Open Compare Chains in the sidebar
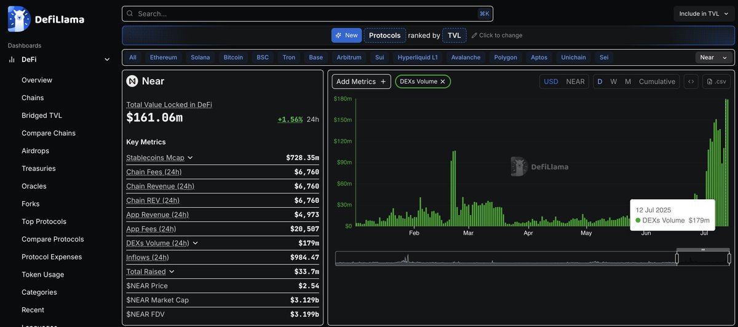 [x=49, y=133]
